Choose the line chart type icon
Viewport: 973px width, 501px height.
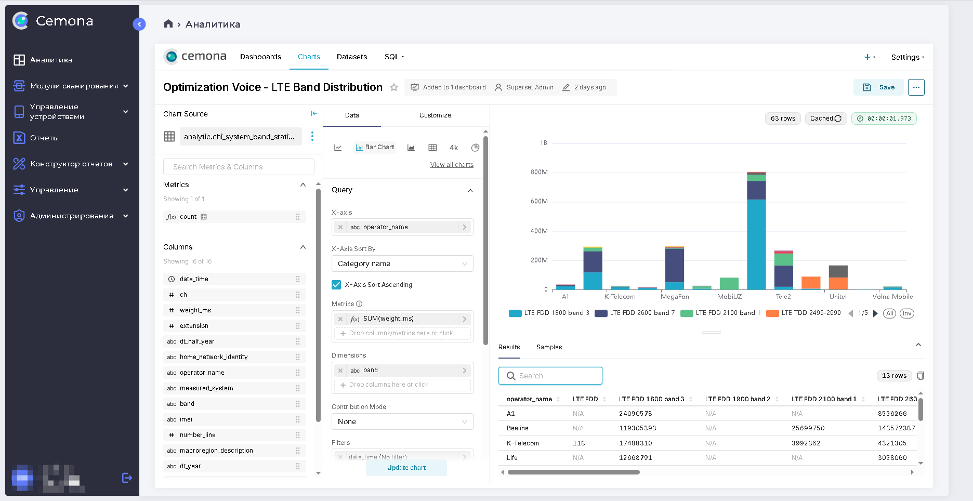coord(338,148)
